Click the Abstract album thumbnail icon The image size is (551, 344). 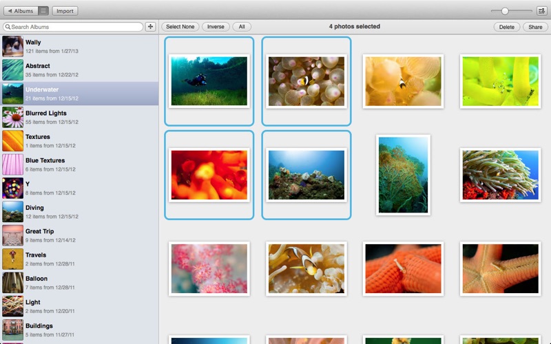(x=12, y=70)
